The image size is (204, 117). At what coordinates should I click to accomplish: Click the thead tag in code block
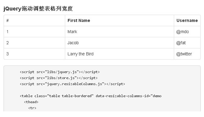click(31, 102)
